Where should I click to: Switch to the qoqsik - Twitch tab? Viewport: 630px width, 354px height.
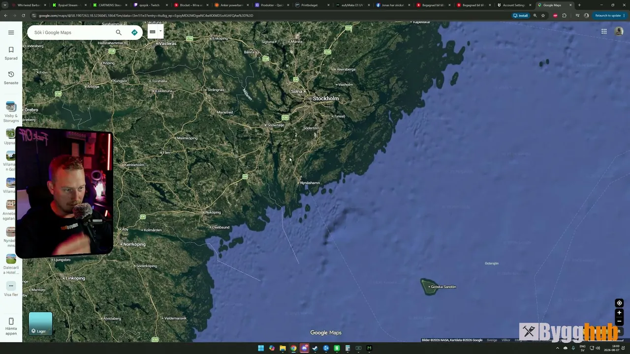pyautogui.click(x=151, y=5)
